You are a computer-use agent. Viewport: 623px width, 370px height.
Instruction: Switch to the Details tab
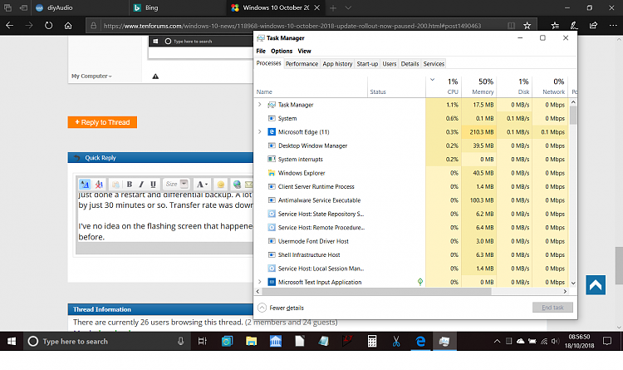(x=410, y=64)
